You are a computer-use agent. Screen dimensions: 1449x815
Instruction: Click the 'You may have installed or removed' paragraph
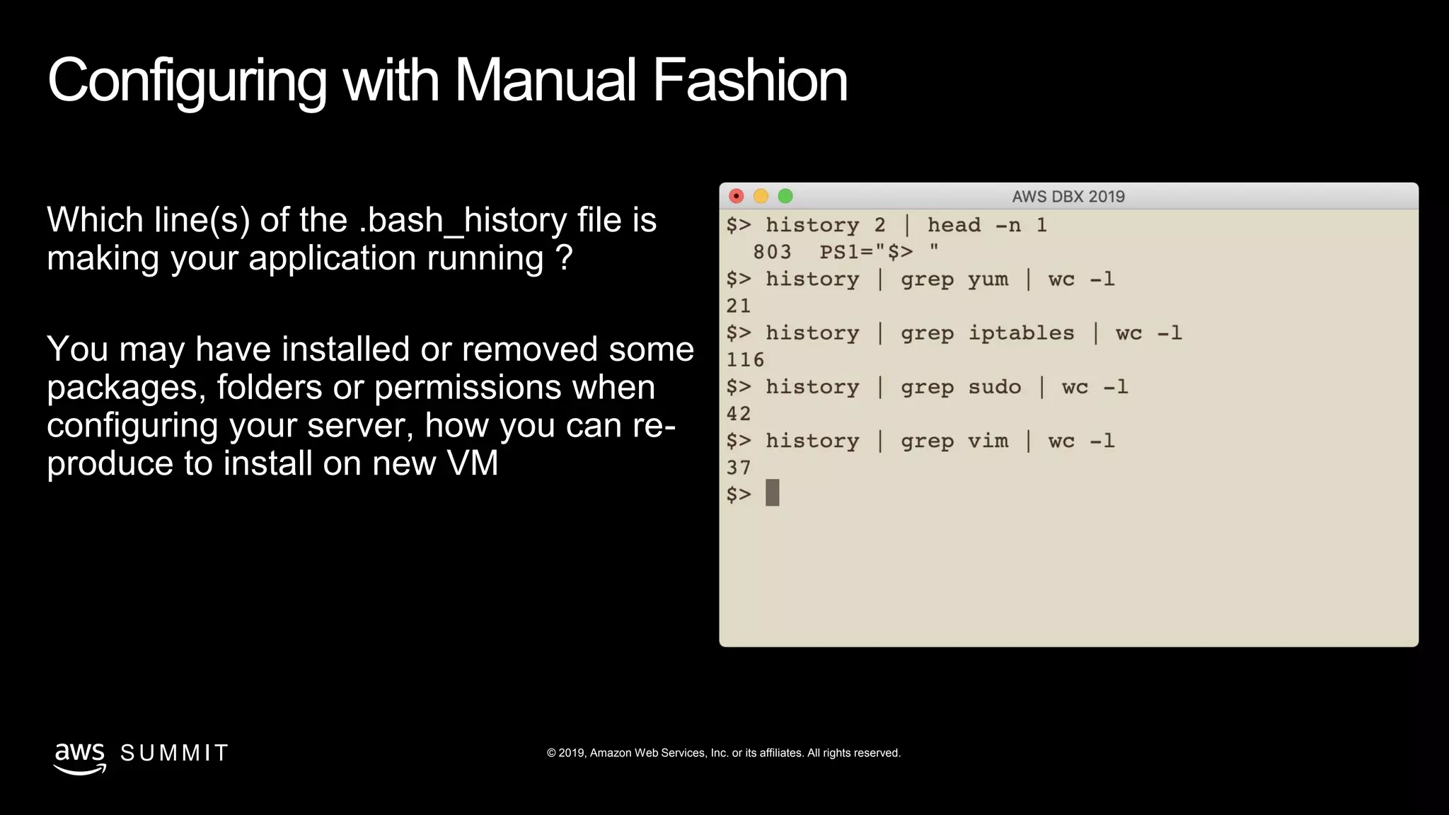[371, 406]
